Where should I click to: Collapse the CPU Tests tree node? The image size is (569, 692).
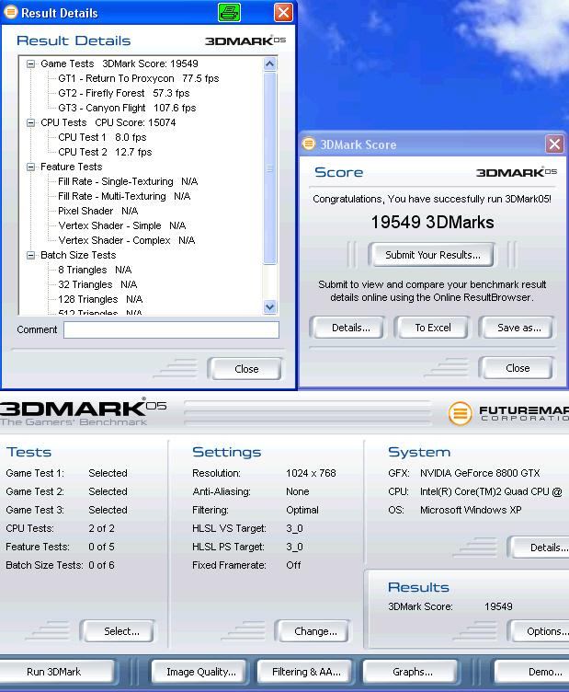(30, 122)
